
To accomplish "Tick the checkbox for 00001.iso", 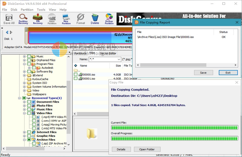I will (76, 78).
